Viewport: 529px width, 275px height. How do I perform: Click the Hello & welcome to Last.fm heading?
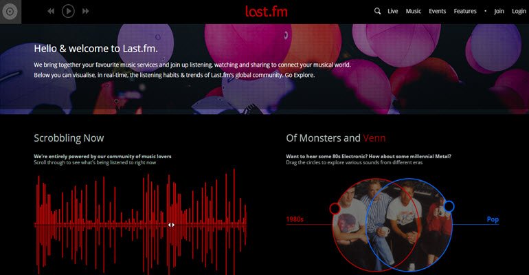click(x=95, y=49)
